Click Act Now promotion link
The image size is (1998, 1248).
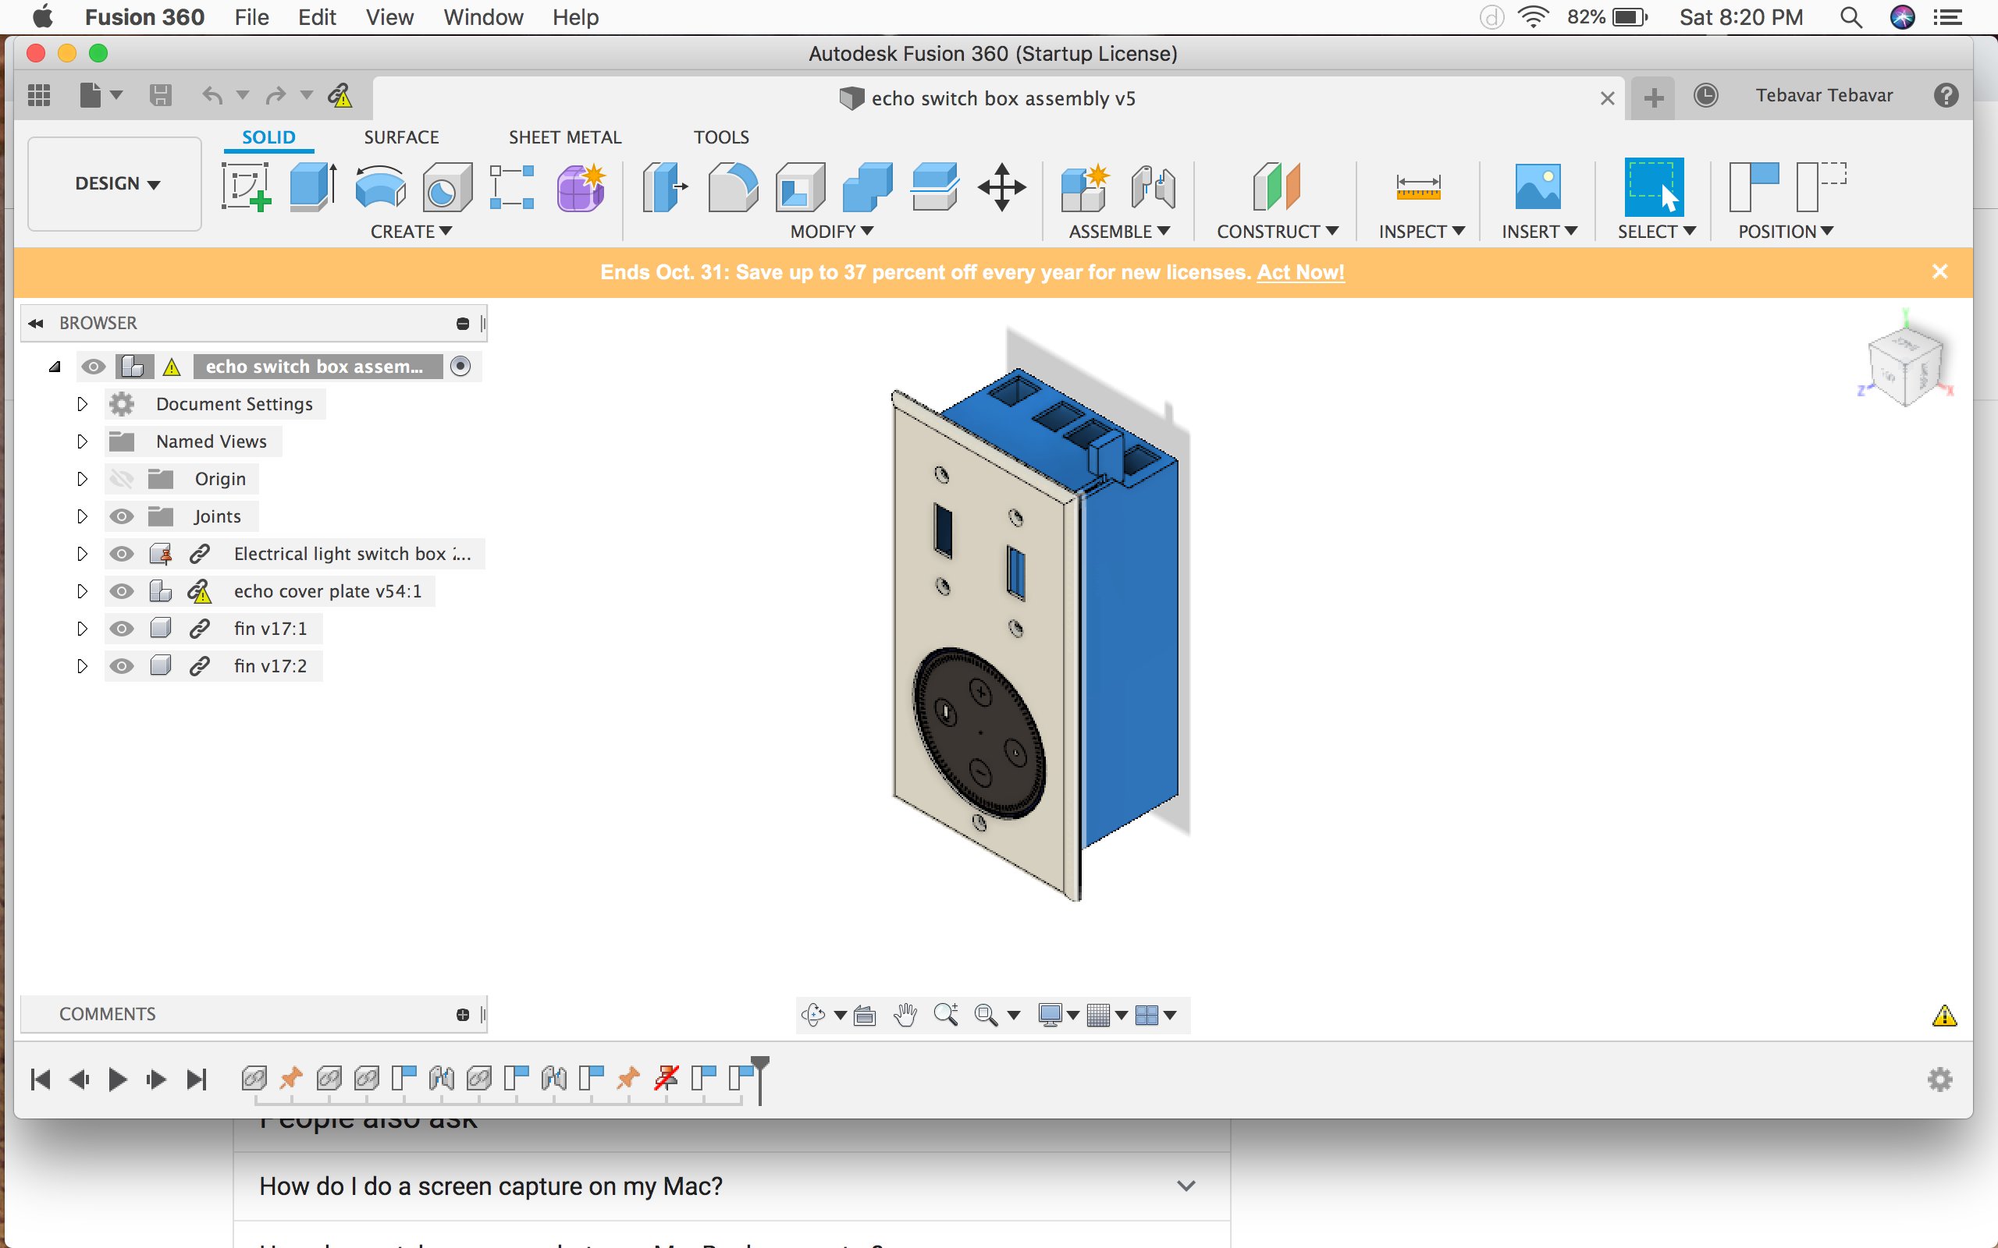pyautogui.click(x=1300, y=271)
